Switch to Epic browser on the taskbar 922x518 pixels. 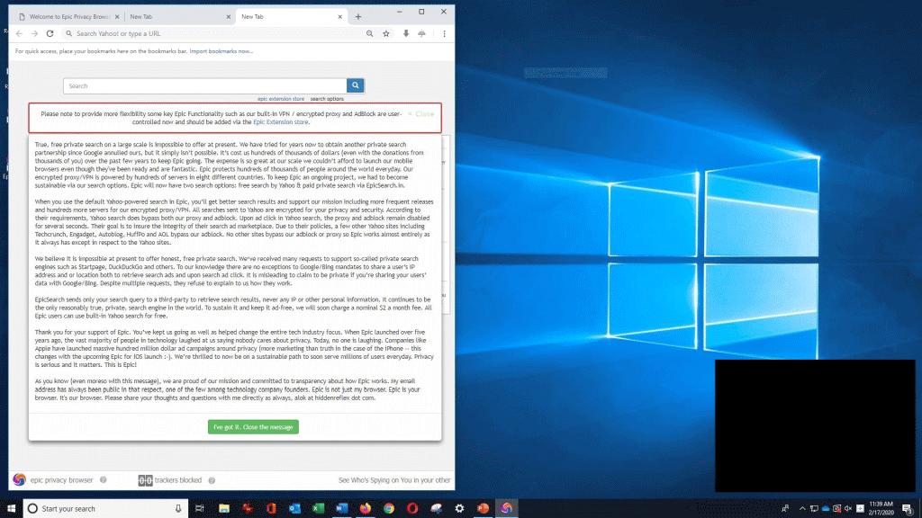coord(506,509)
